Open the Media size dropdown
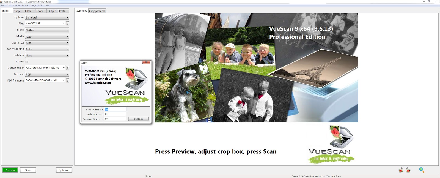Screen dimensions: 440x178 pyautogui.click(x=47, y=43)
